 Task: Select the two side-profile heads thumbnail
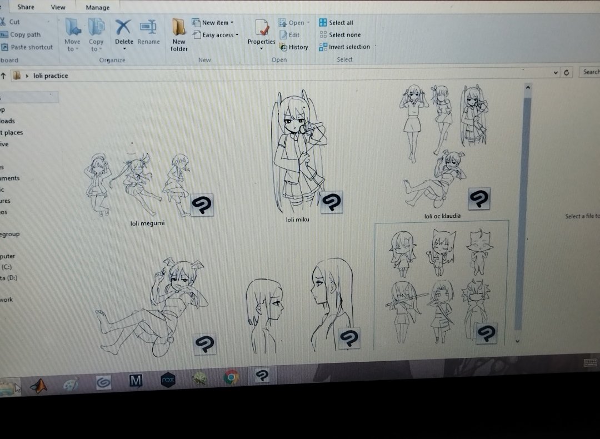pos(302,306)
